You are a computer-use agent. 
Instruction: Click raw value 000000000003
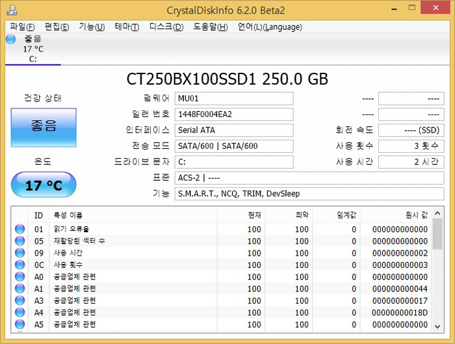(400, 265)
